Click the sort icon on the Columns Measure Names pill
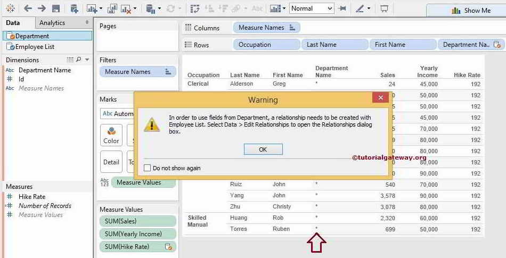 point(292,28)
